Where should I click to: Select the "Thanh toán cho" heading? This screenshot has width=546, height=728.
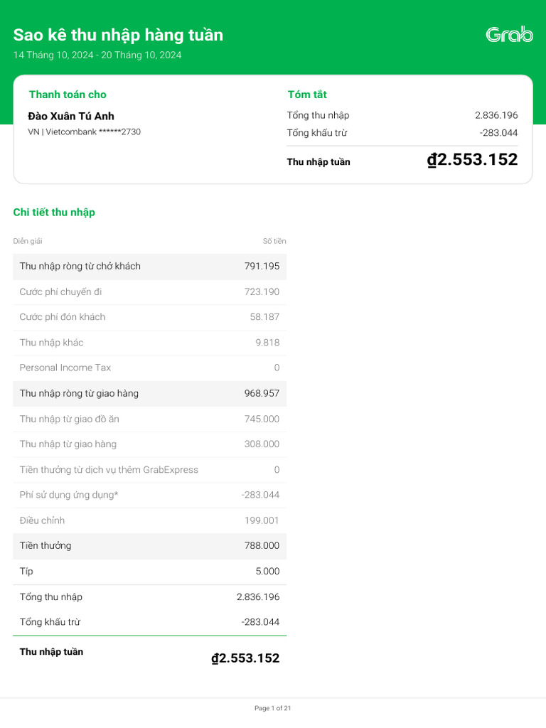click(68, 95)
